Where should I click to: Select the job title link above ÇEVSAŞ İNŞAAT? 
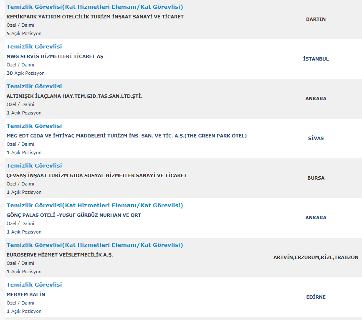tap(34, 165)
